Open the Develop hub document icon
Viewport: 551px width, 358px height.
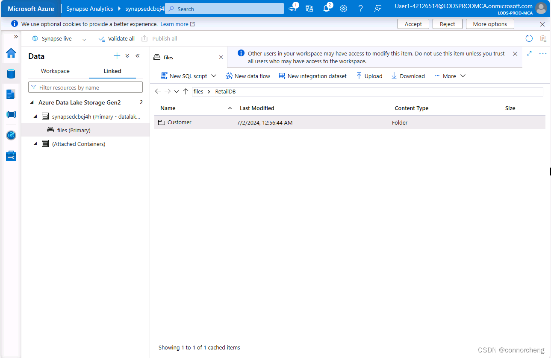pyautogui.click(x=11, y=94)
